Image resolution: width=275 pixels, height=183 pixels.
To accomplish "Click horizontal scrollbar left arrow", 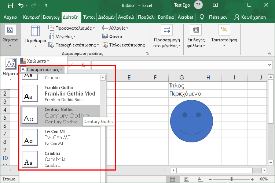I will click(x=174, y=170).
